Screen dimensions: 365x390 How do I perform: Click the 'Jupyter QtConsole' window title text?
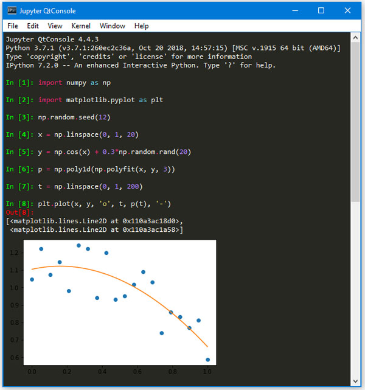(47, 11)
